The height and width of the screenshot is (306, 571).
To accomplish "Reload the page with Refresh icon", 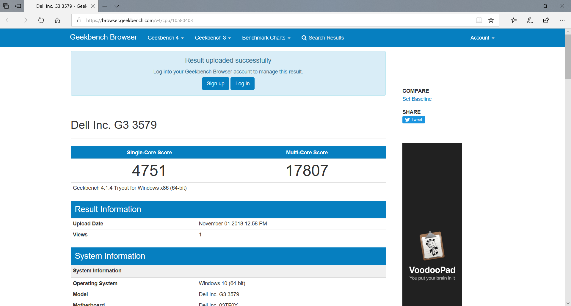I will tap(41, 20).
